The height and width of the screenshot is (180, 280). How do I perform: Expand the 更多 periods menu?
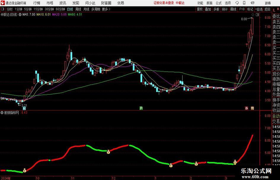tap(106, 9)
